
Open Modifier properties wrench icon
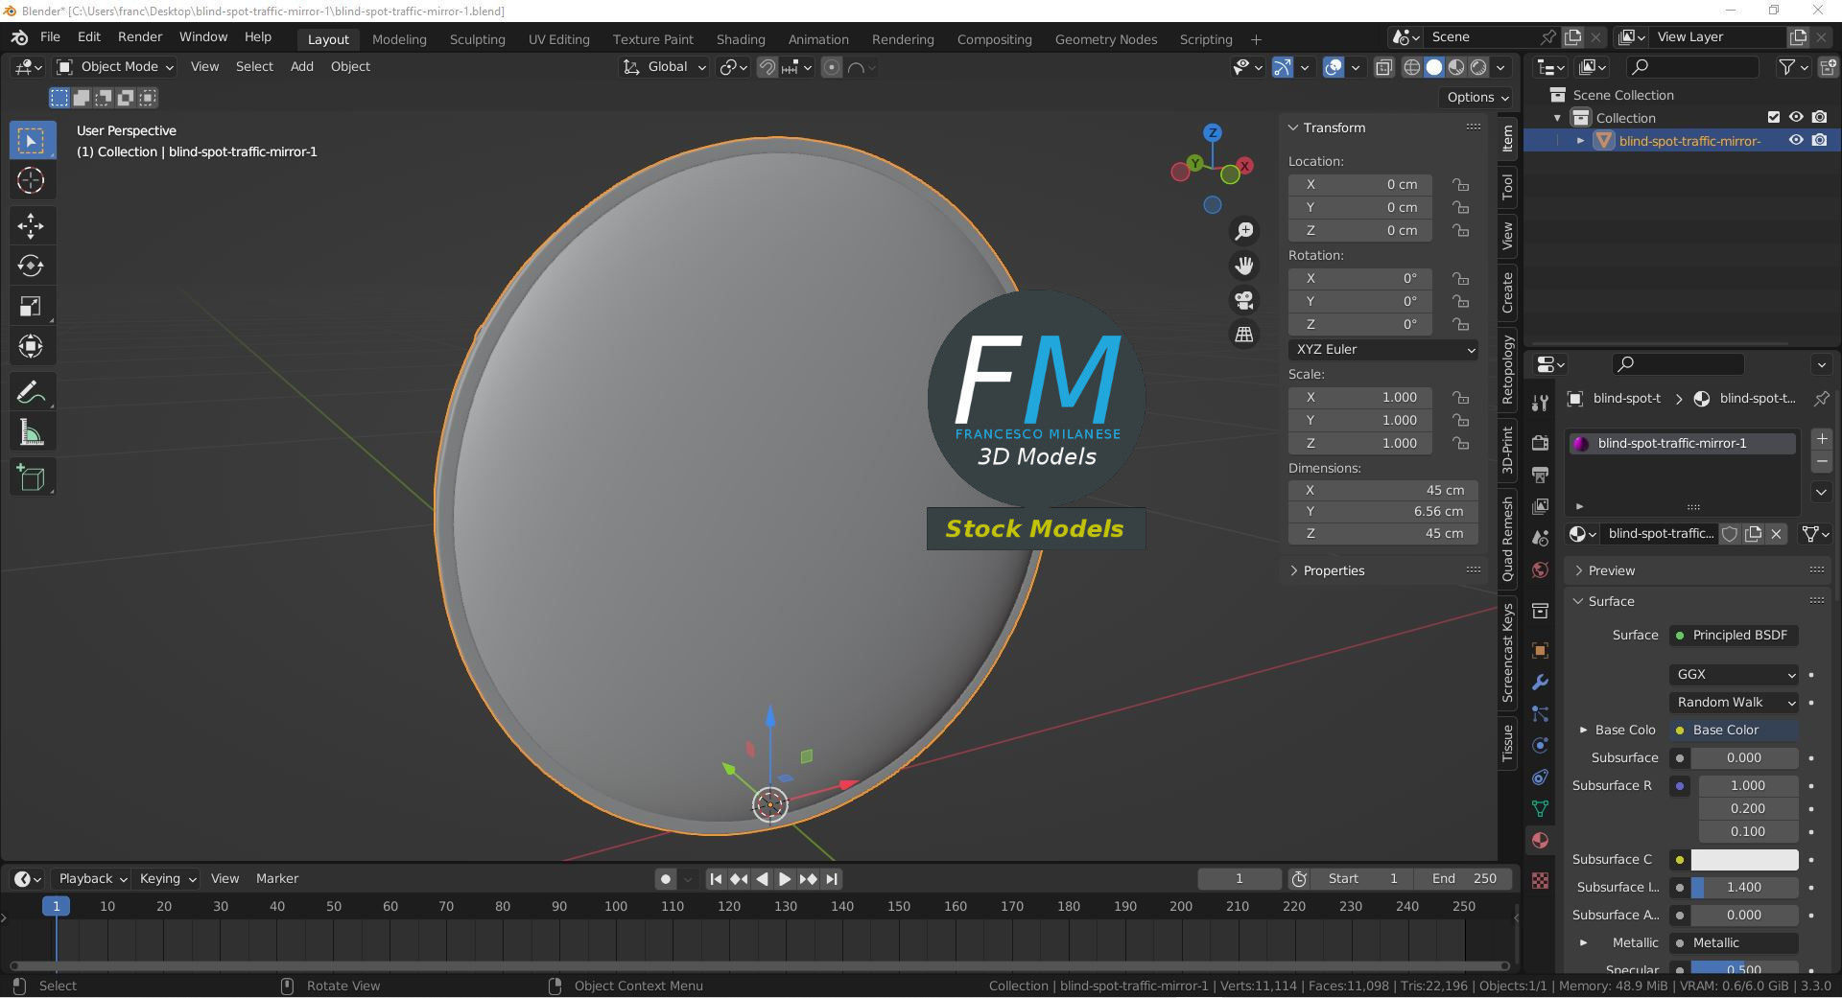[x=1540, y=682]
